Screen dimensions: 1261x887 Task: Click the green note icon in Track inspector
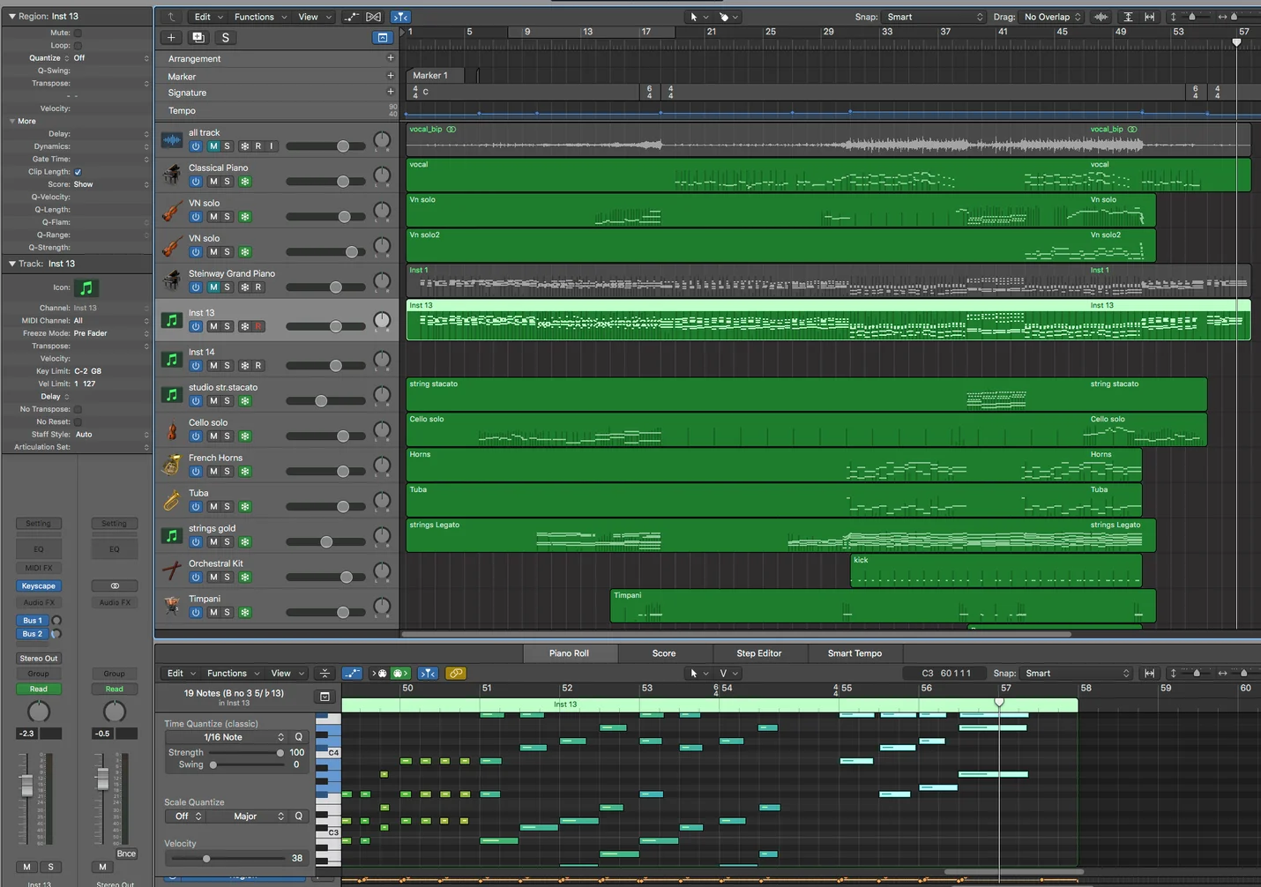86,287
